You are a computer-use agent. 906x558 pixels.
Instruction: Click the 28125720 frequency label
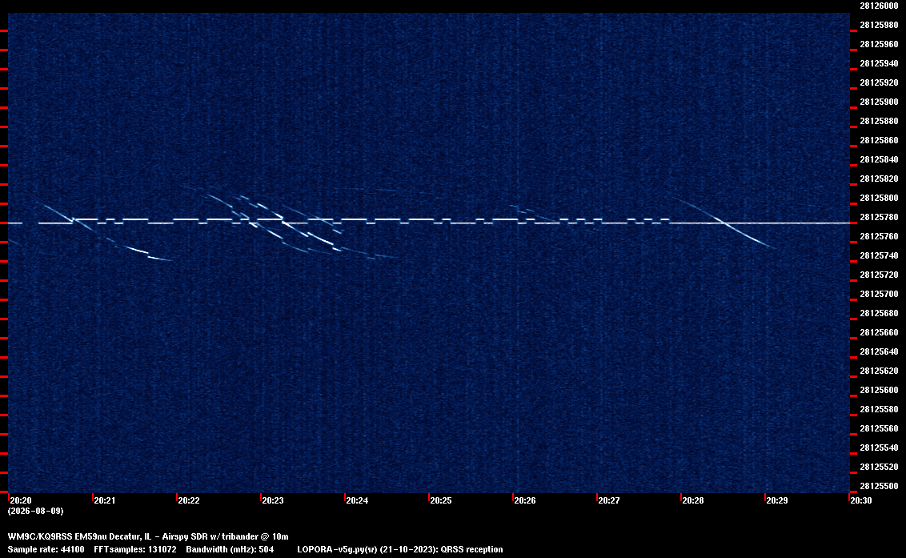tap(879, 275)
